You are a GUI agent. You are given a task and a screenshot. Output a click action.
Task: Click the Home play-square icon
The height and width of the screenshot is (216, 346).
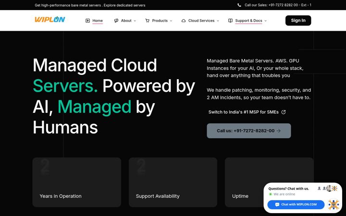(87, 21)
